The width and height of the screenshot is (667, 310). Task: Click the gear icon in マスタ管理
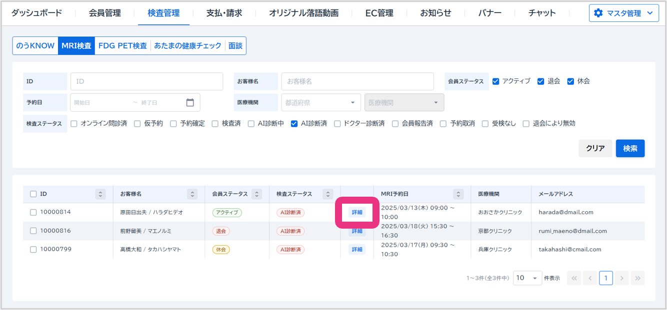[x=598, y=13]
